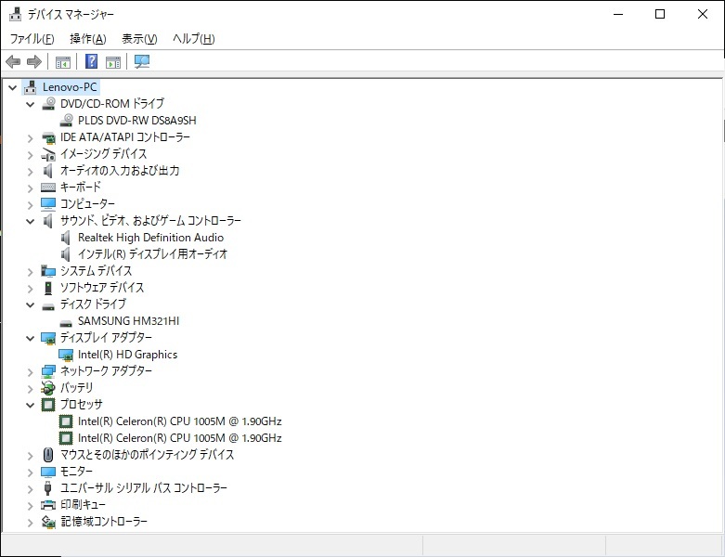Image resolution: width=725 pixels, height=557 pixels.
Task: Expand the 印刷キュー node
Action: [x=31, y=506]
